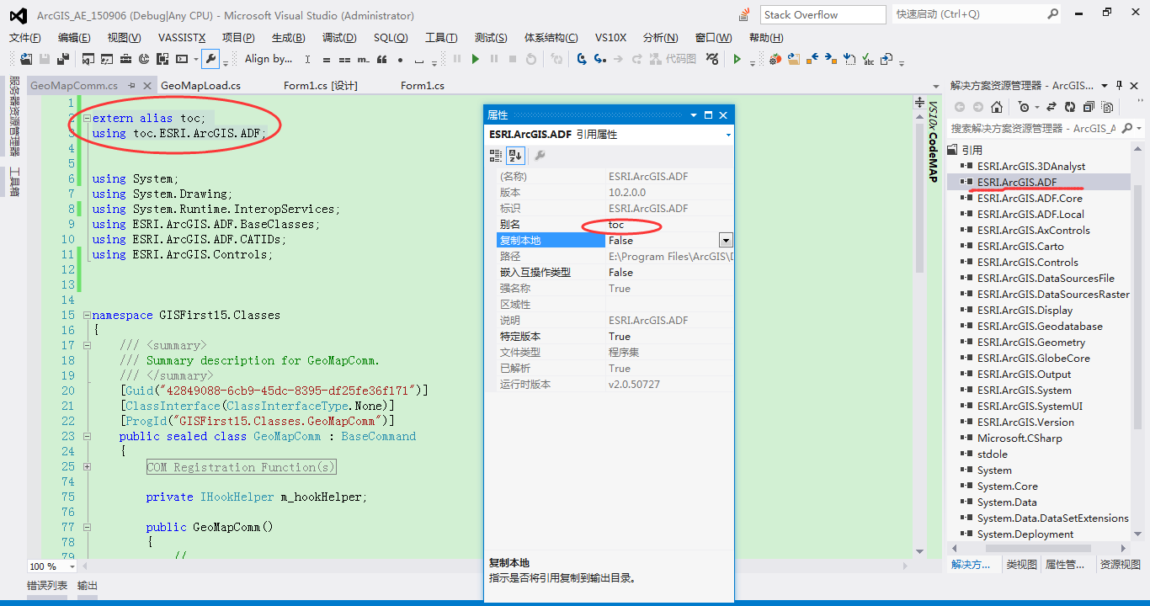Screen dimensions: 1150x606
Task: Click the Save All toolbar icon
Action: (x=63, y=59)
